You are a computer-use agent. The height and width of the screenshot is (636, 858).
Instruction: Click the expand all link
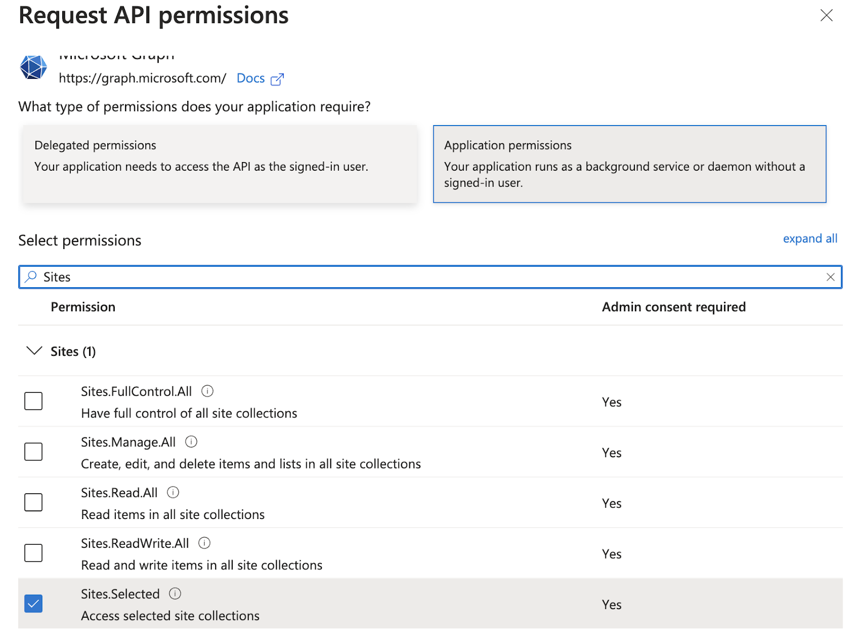click(810, 239)
